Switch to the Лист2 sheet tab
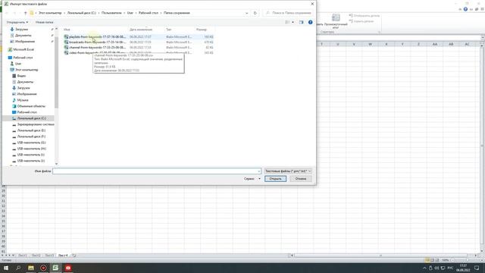The height and width of the screenshot is (273, 485). [x=36, y=256]
